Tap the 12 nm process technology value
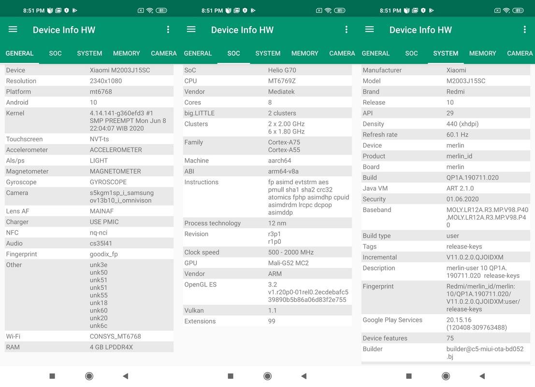Viewport: 535px width, 387px height. (277, 223)
